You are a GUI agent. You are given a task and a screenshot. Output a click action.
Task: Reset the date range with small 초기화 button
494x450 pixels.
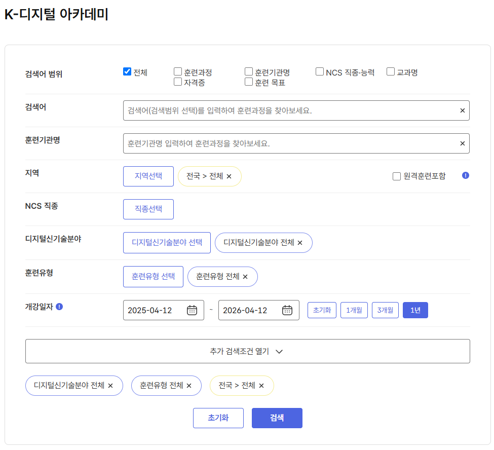click(322, 310)
